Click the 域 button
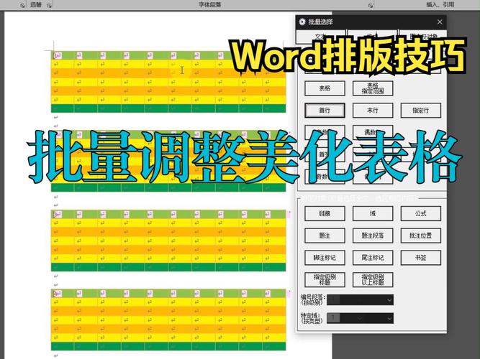480x359 pixels. pyautogui.click(x=373, y=213)
